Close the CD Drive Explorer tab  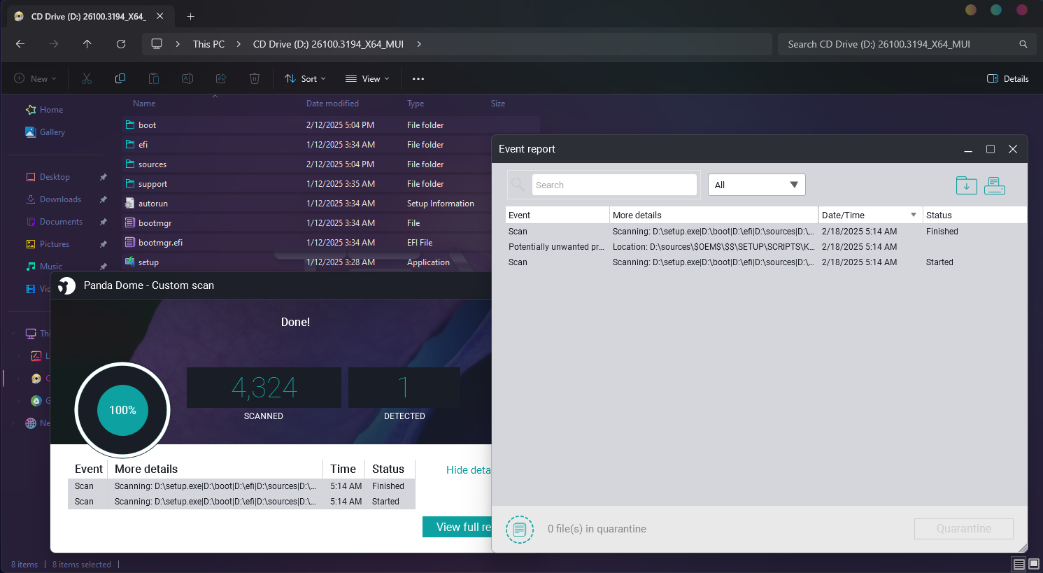click(x=160, y=16)
